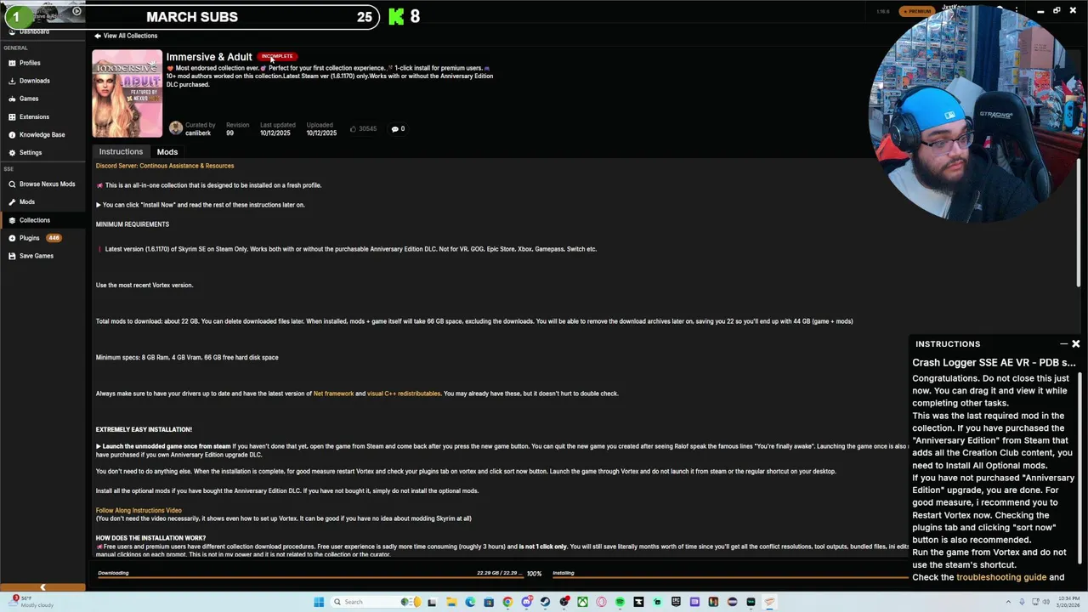Click the Vortex taskbar icon
1088x612 pixels.
point(769,602)
